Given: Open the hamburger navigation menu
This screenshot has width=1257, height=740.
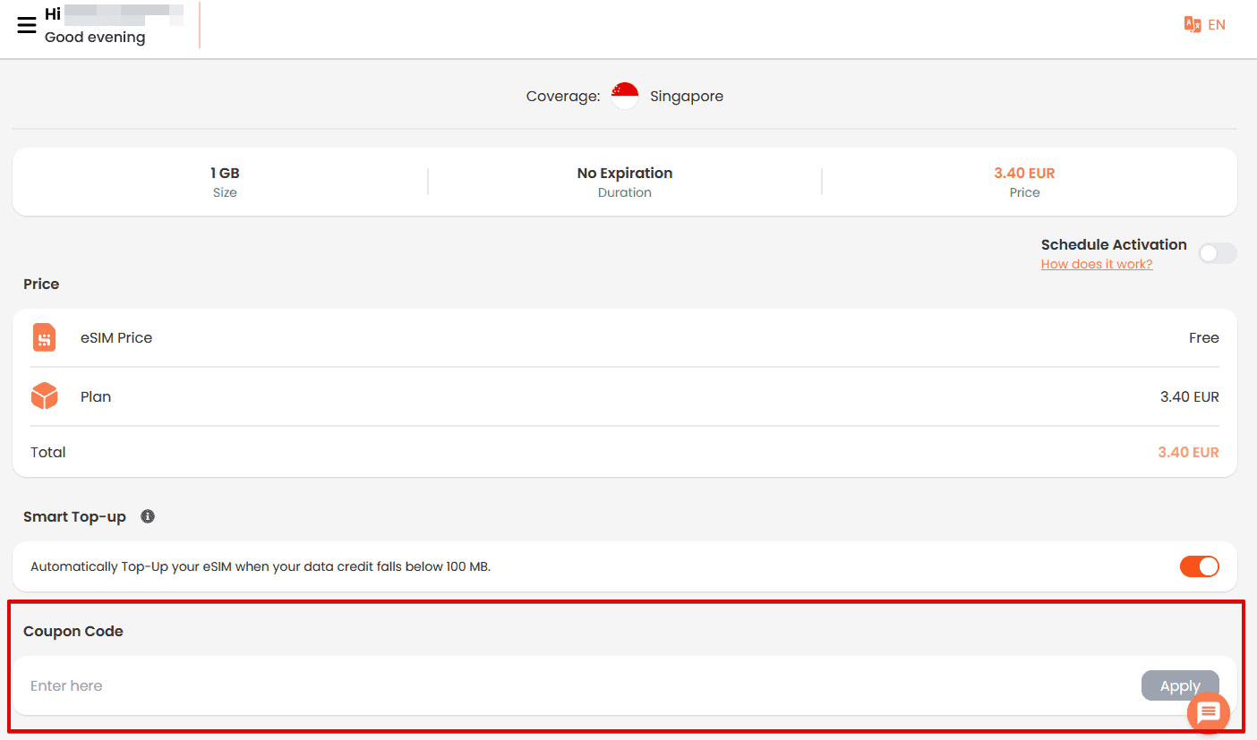Looking at the screenshot, I should (x=27, y=25).
